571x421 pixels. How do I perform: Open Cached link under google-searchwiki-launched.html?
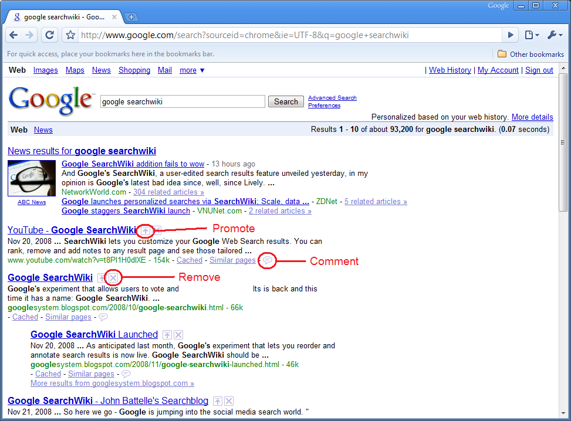(x=48, y=374)
